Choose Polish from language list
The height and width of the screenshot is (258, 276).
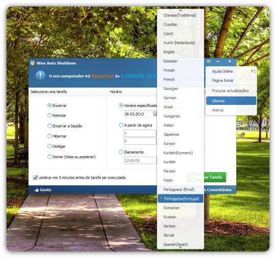(180, 180)
